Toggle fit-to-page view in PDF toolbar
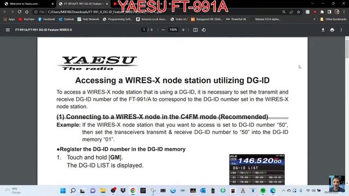Screen dimensions: 349x196 [195, 30]
